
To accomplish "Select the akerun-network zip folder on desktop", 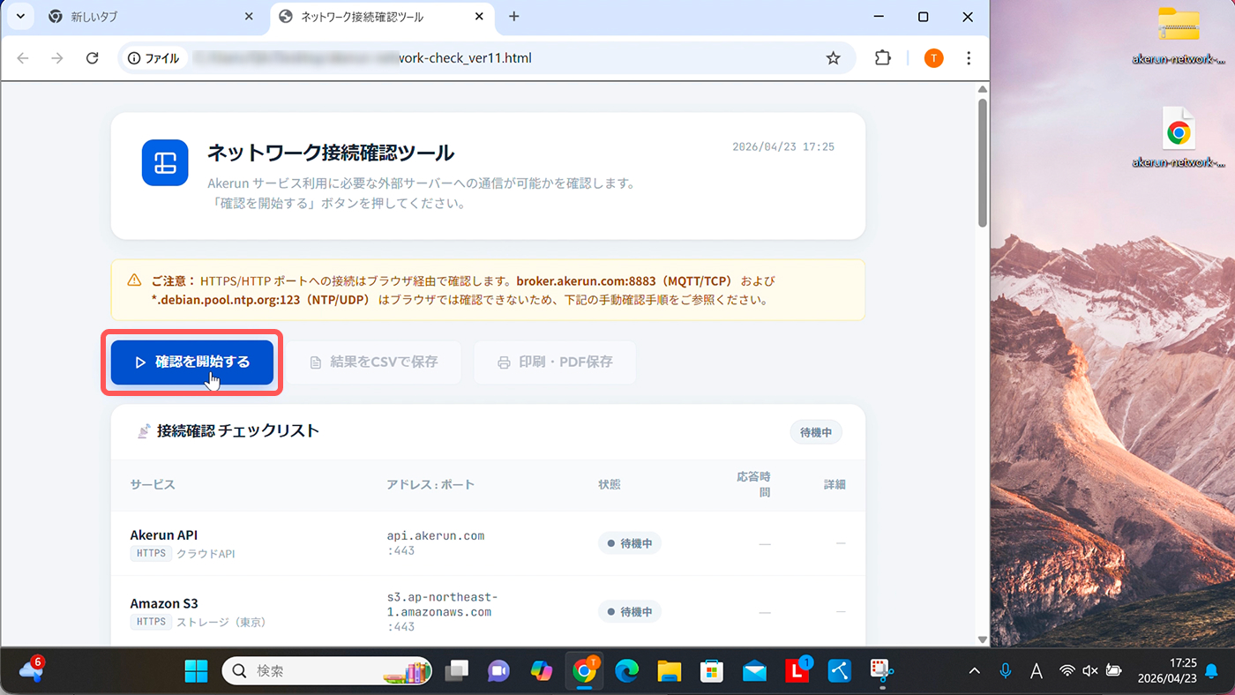I will click(x=1179, y=35).
